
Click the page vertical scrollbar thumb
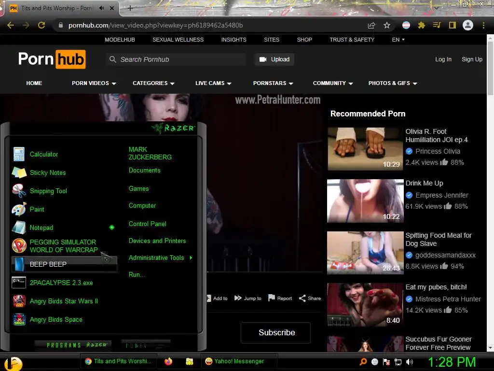point(490,67)
